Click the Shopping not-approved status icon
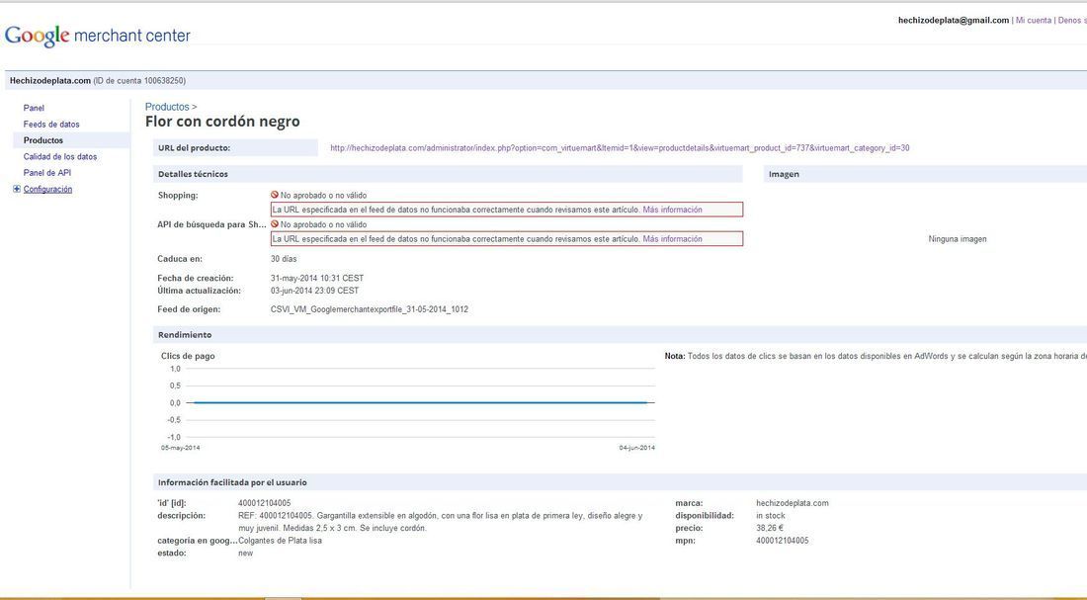This screenshot has width=1087, height=600. 275,195
